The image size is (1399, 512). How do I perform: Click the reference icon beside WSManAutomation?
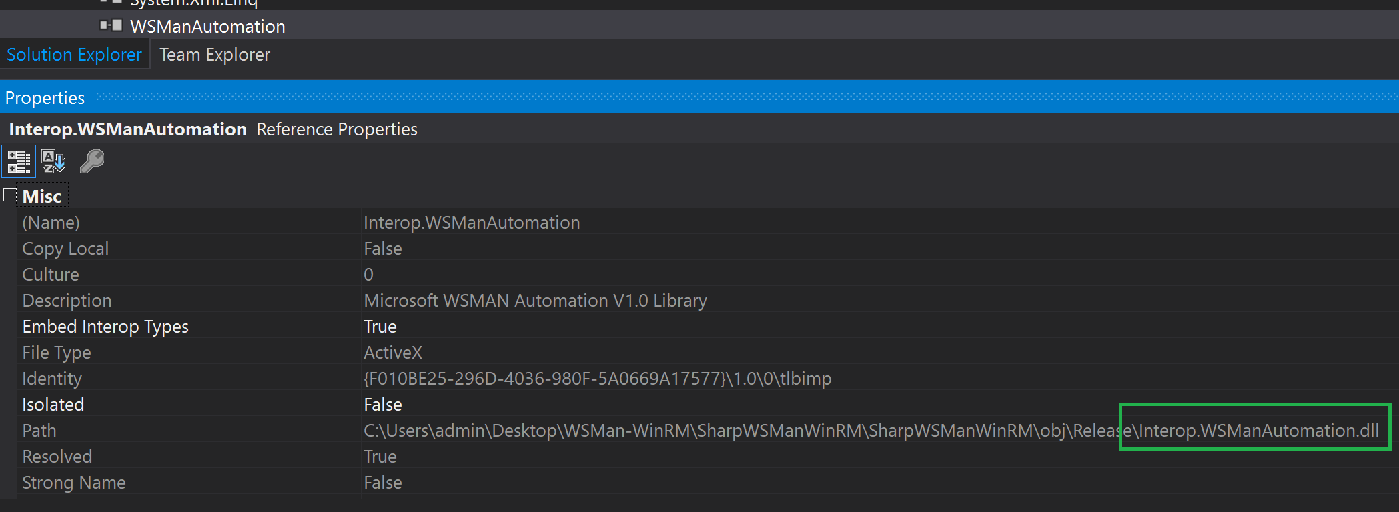[x=111, y=26]
